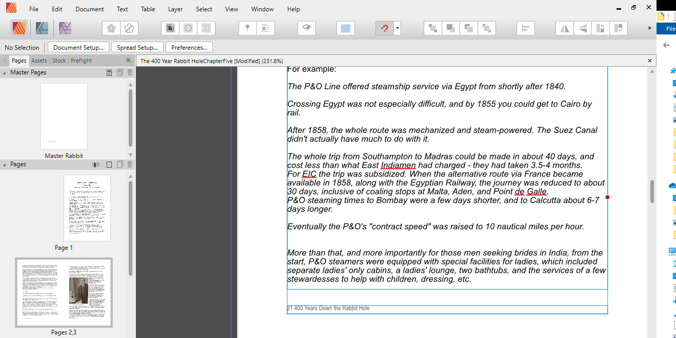Expand the toolbar overflow chevron
Viewport: 676px width, 338px height.
pyautogui.click(x=650, y=28)
